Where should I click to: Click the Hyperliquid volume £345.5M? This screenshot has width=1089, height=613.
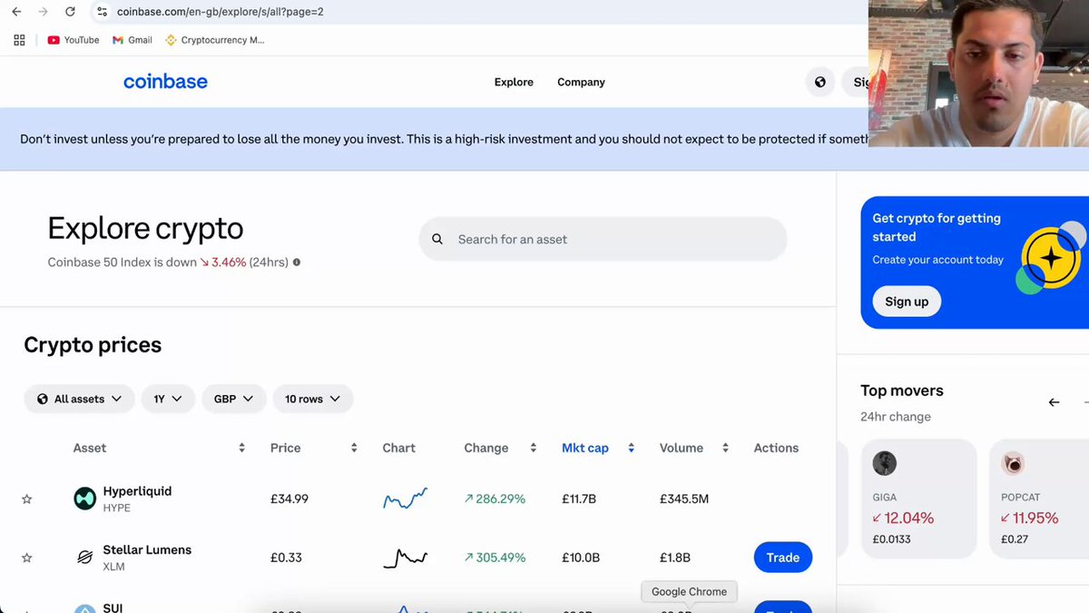click(684, 499)
